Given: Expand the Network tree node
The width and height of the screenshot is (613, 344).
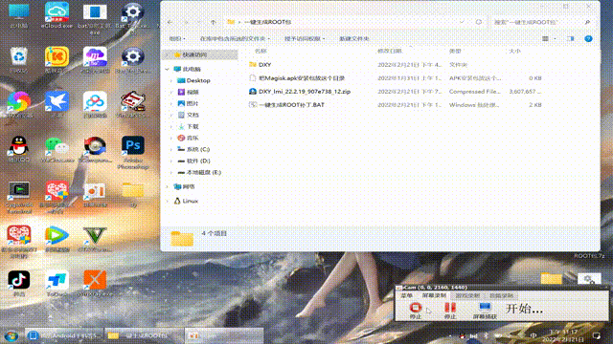Looking at the screenshot, I should [167, 187].
